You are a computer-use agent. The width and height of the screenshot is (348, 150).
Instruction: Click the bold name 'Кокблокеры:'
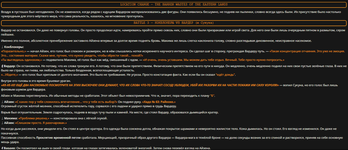coord(14,47)
